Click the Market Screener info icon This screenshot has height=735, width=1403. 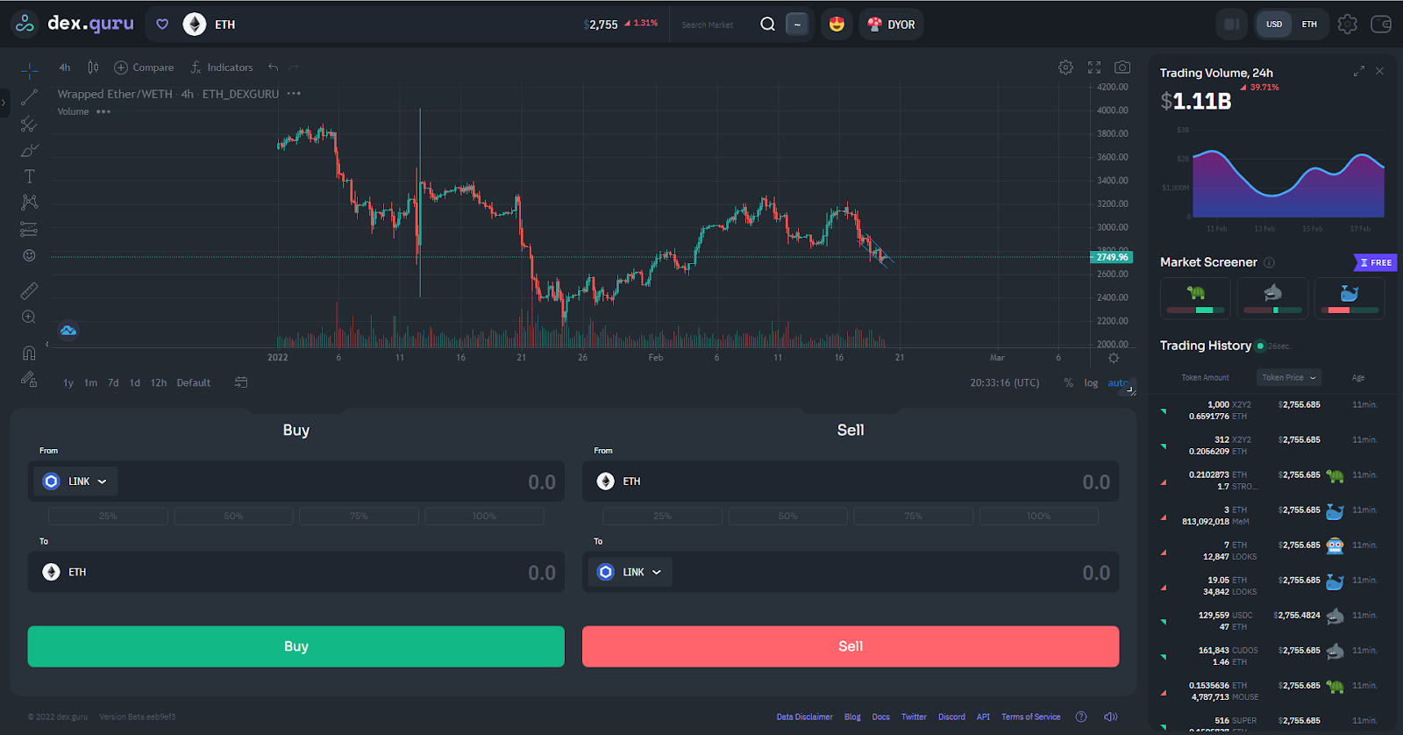tap(1269, 262)
